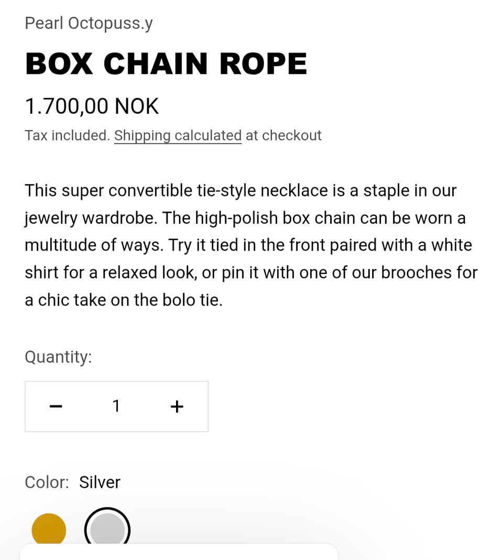Increase quantity with the plus icon

click(177, 406)
